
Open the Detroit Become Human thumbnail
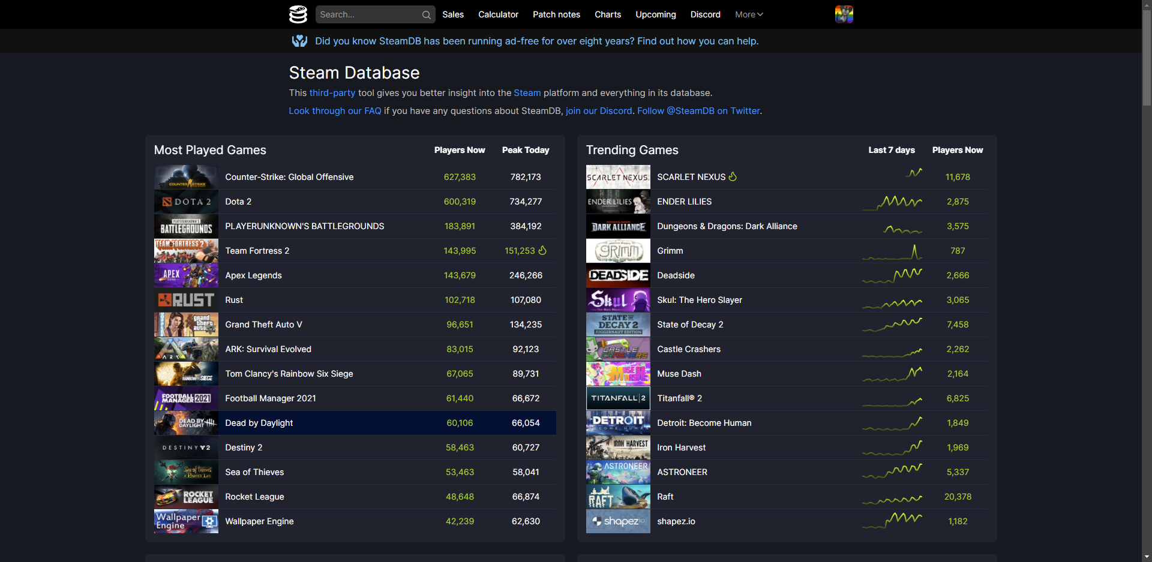tap(618, 423)
